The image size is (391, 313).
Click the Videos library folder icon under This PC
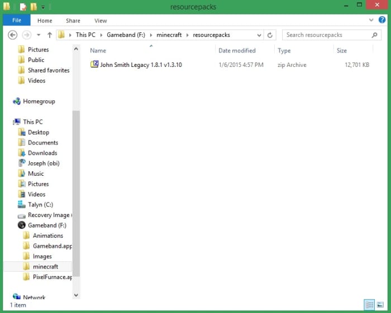coord(22,194)
